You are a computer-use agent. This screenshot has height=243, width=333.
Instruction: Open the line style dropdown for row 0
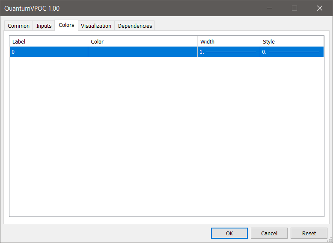point(291,52)
